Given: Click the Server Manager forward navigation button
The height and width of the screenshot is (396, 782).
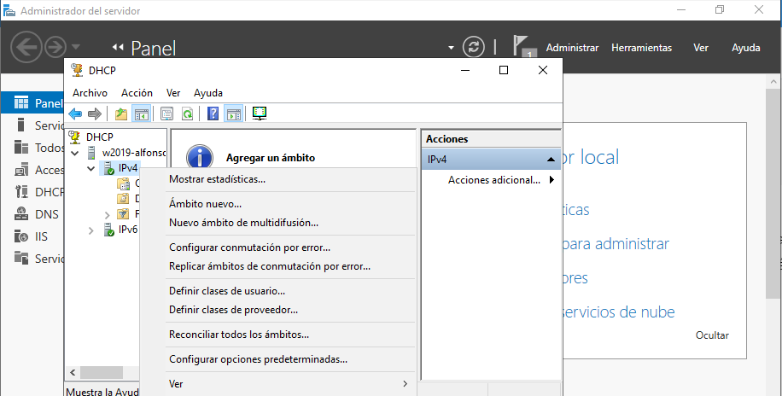Looking at the screenshot, I should [55, 47].
